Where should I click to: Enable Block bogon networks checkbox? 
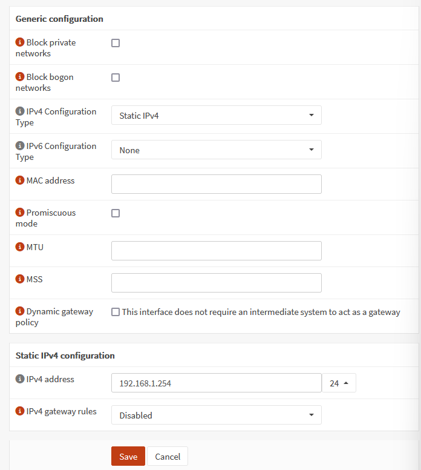[x=116, y=78]
